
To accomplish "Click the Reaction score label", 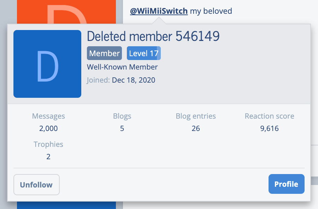I will coord(269,116).
